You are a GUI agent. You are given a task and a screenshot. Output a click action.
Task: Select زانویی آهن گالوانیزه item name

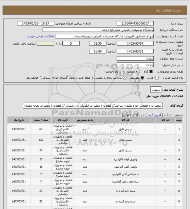tap(125, 167)
